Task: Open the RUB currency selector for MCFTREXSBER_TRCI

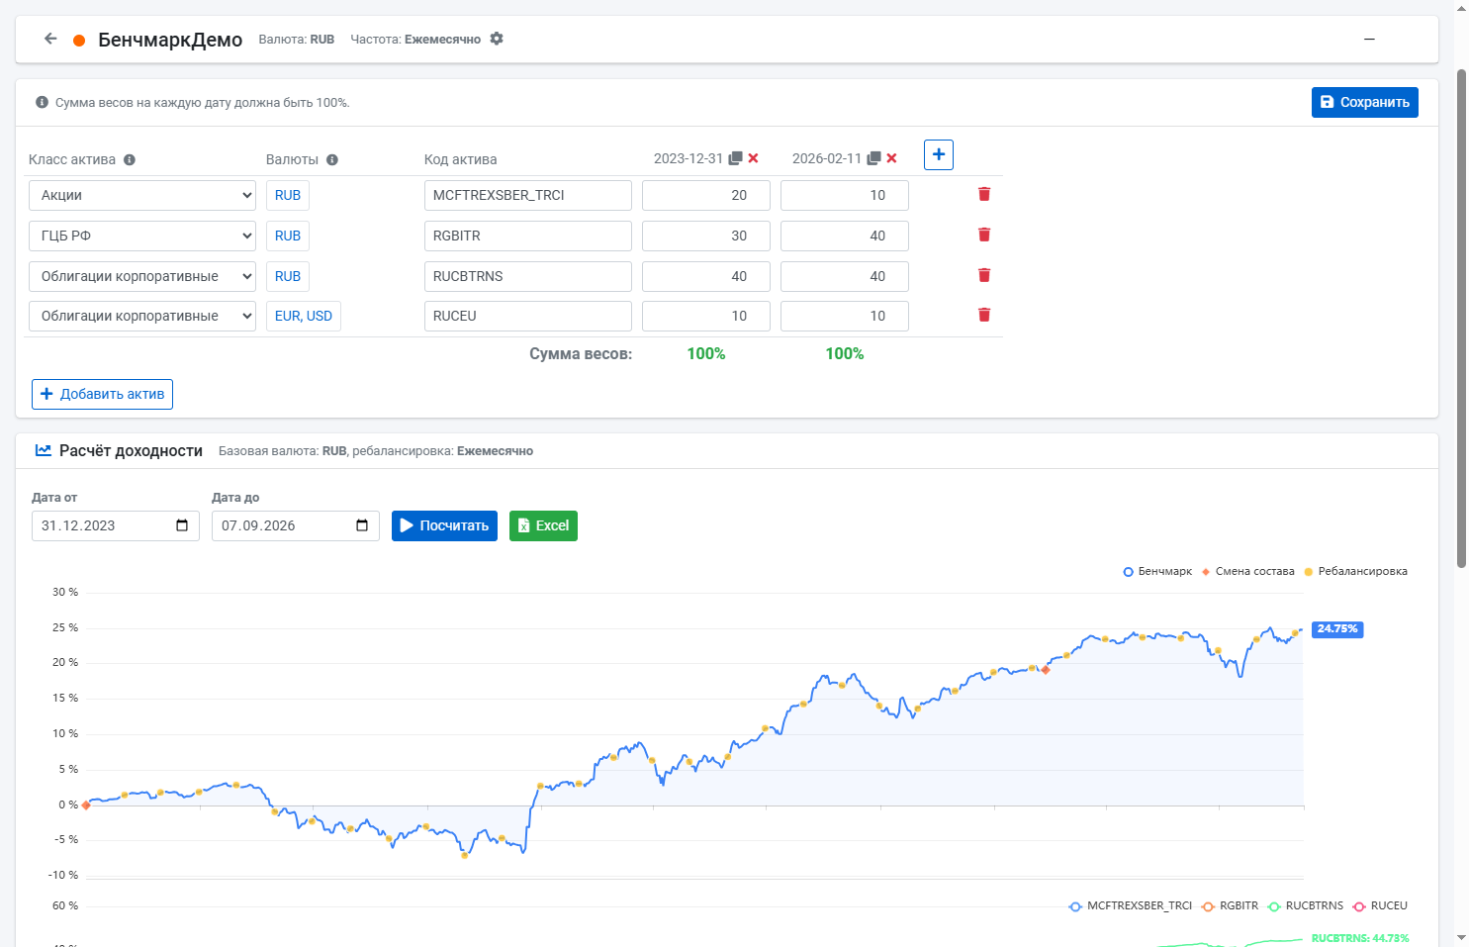Action: (x=288, y=195)
